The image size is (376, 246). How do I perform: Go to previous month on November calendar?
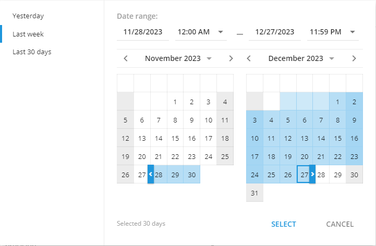click(x=126, y=58)
